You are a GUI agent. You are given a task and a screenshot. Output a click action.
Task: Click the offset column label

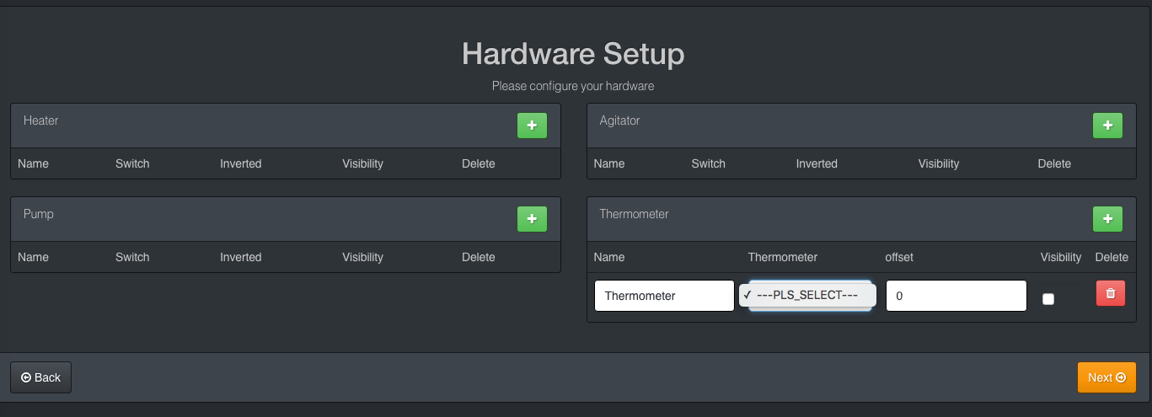899,257
